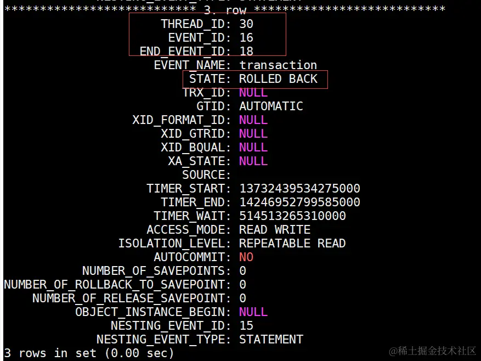Select the TIMER_START number 13732439534275000
This screenshot has width=481, height=361.
[x=299, y=189]
